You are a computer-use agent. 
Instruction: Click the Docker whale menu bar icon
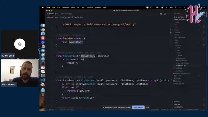[157, 7]
